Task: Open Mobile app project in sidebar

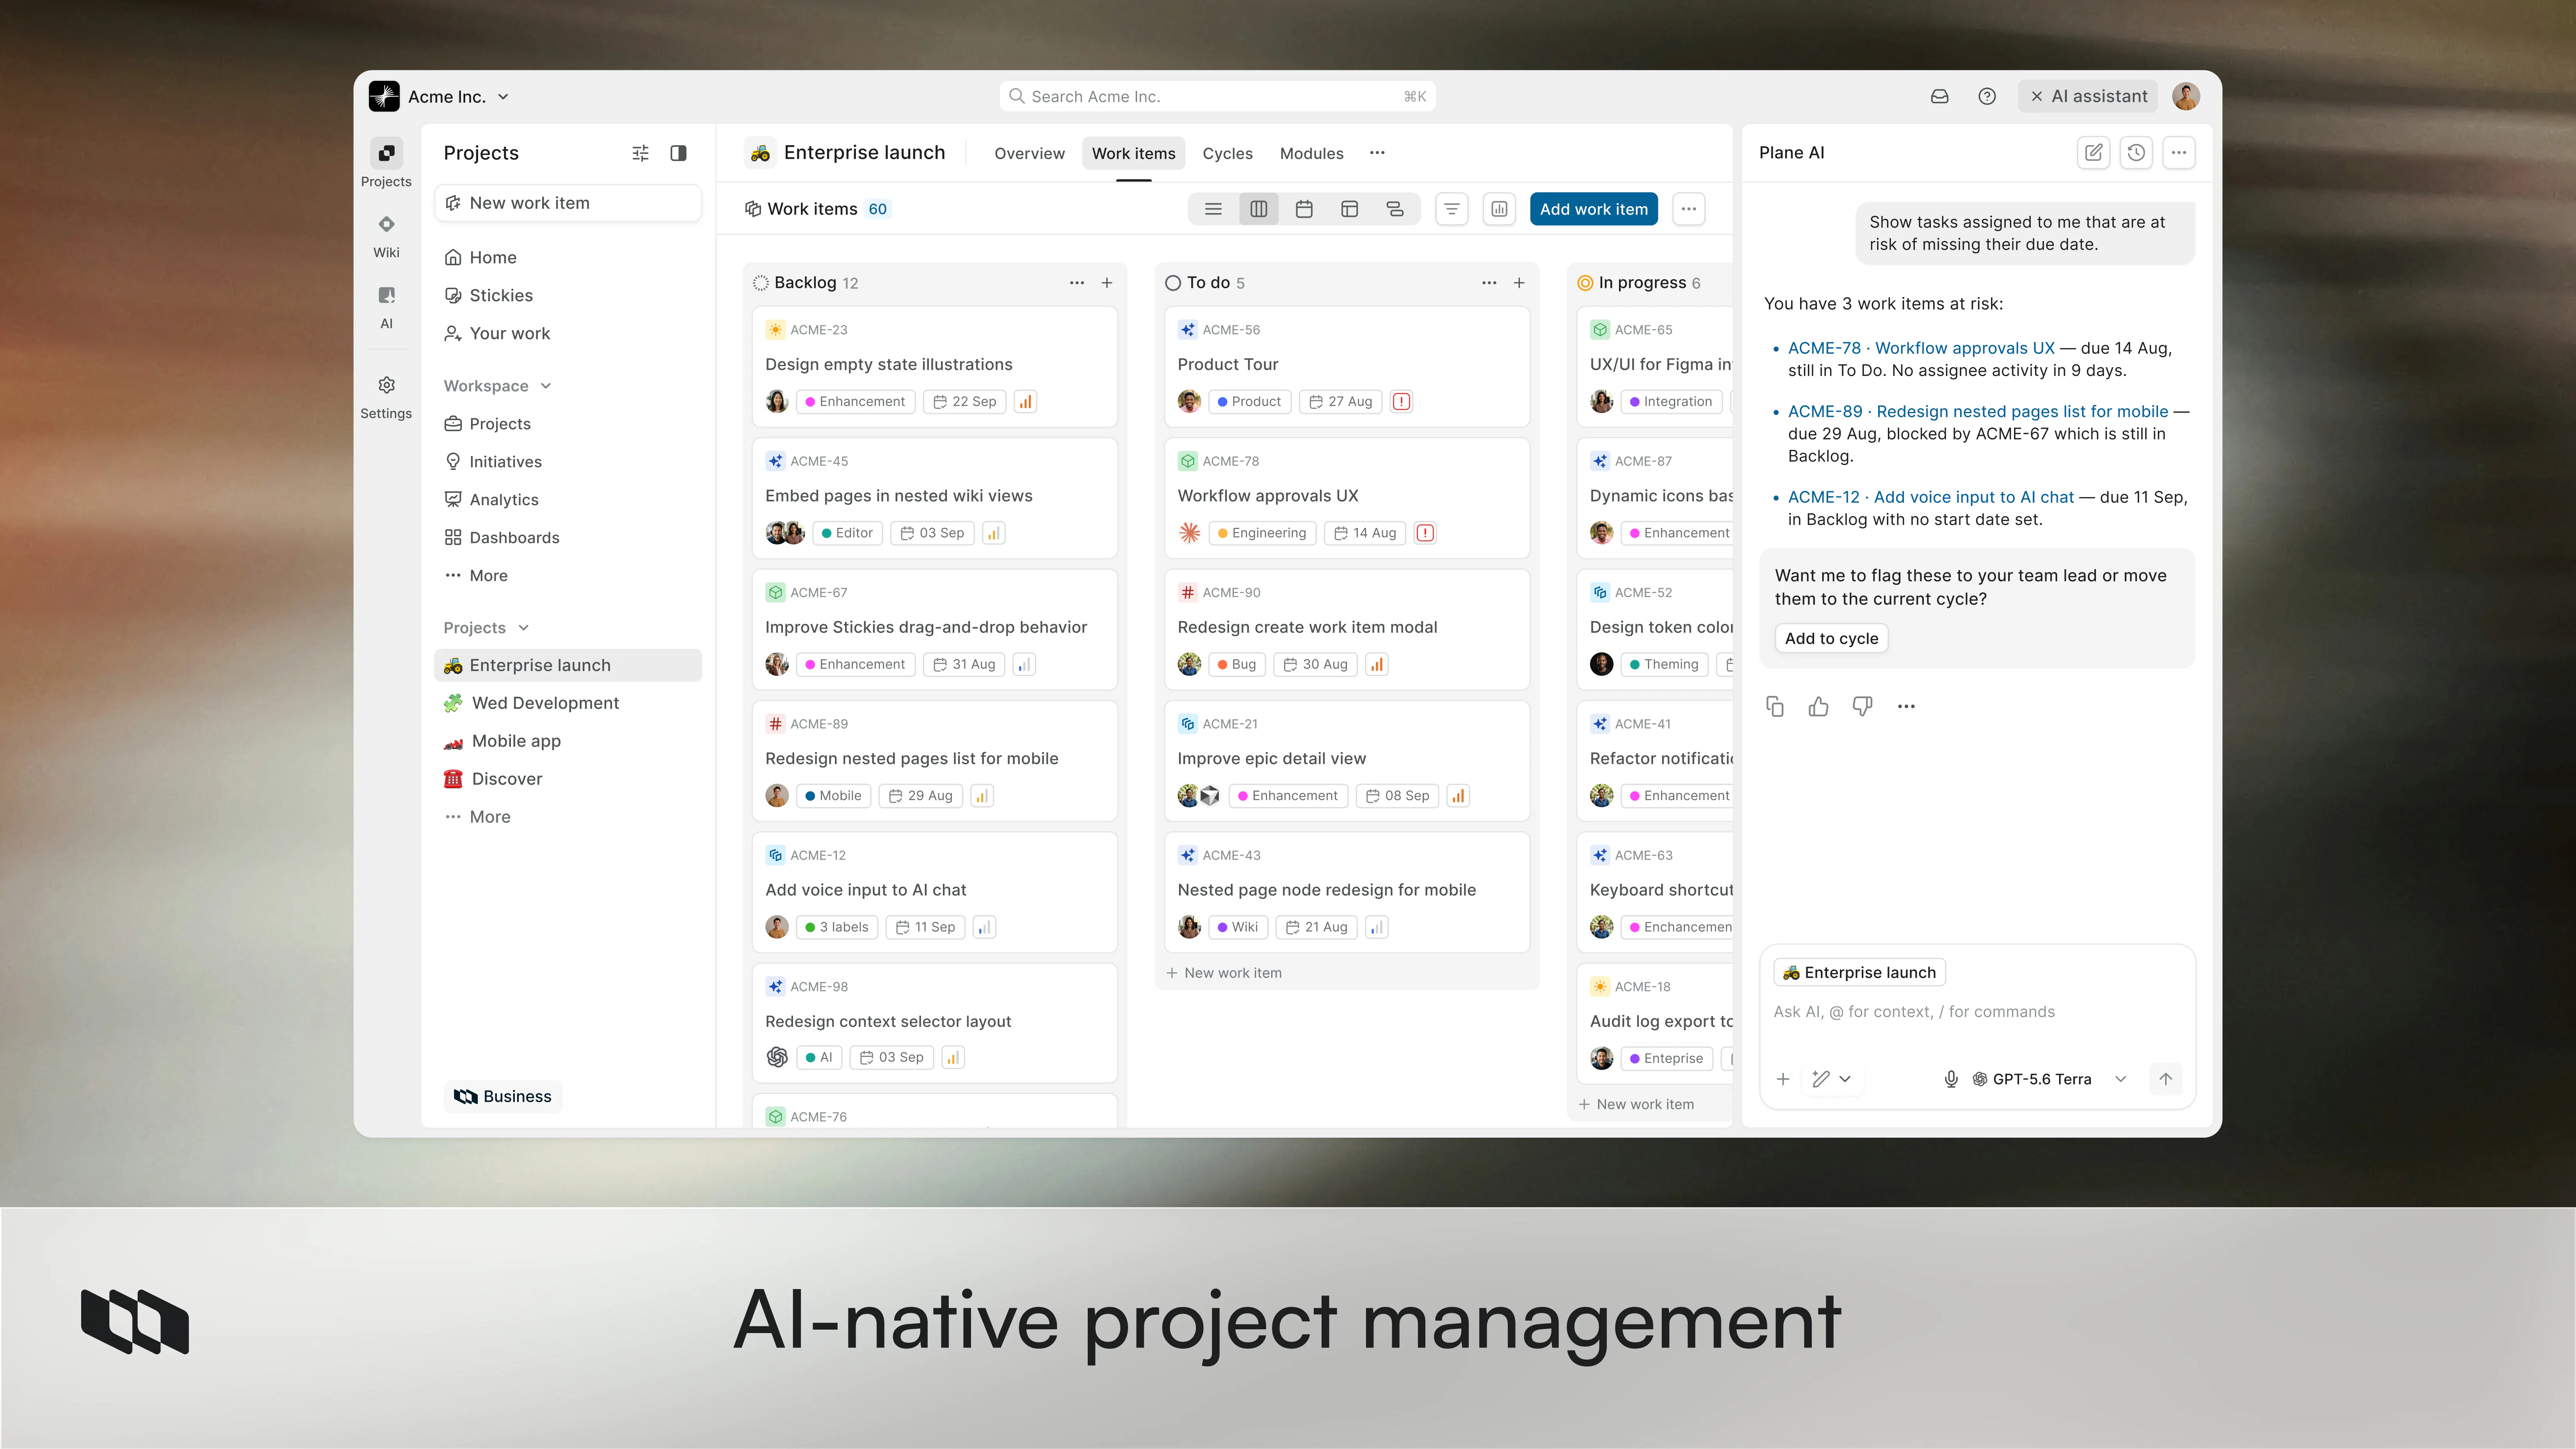Action: tap(568, 742)
